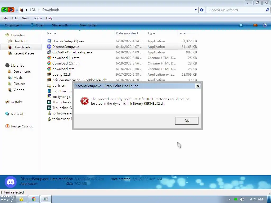Select the second torbrowser installer icon

pyautogui.click(x=49, y=119)
